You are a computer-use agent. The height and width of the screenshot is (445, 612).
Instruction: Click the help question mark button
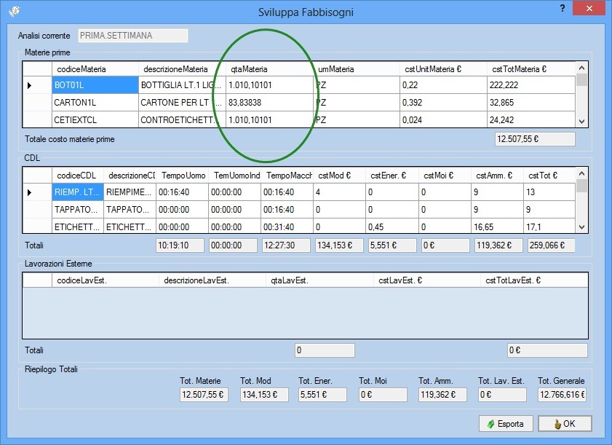click(x=562, y=7)
